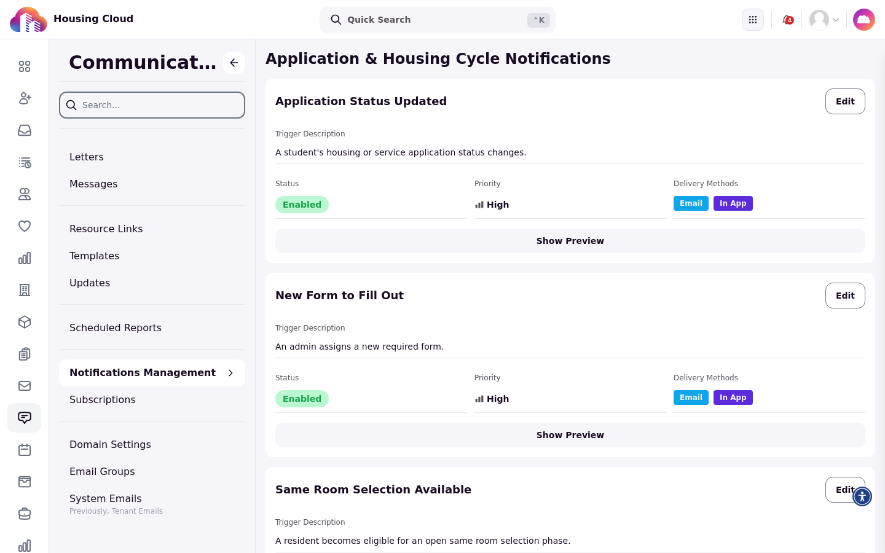Viewport: 885px width, 553px height.
Task: Focus the Quick Search box in the header
Action: coord(438,20)
